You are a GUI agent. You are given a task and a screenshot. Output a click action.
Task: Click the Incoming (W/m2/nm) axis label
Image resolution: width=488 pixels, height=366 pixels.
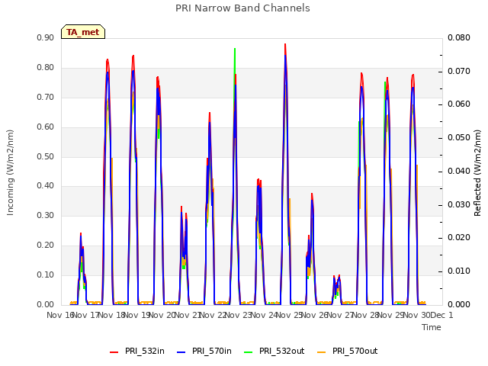[10, 172]
